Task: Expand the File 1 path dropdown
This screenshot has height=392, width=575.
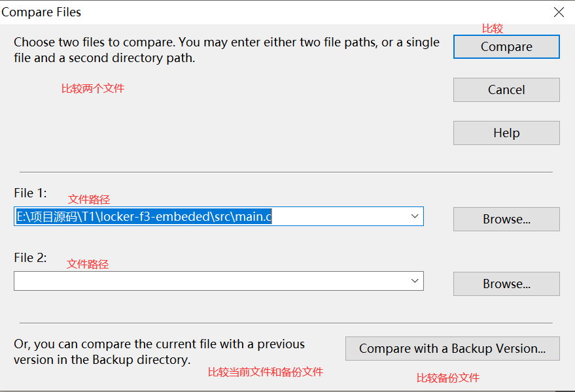Action: coord(414,216)
